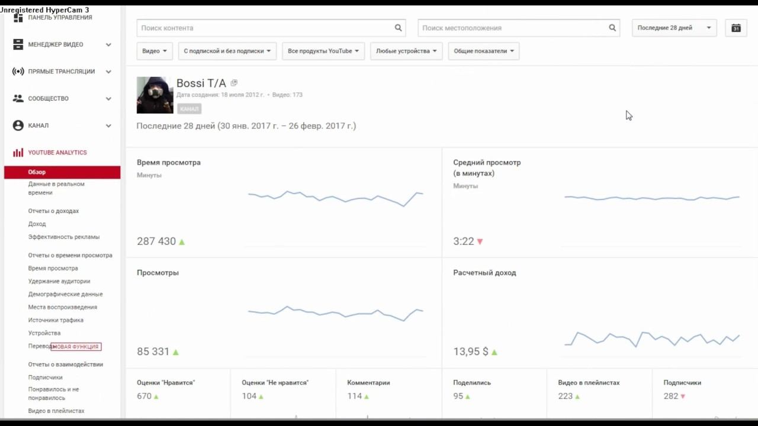
Task: Expand the Канал section chevron
Action: click(108, 125)
